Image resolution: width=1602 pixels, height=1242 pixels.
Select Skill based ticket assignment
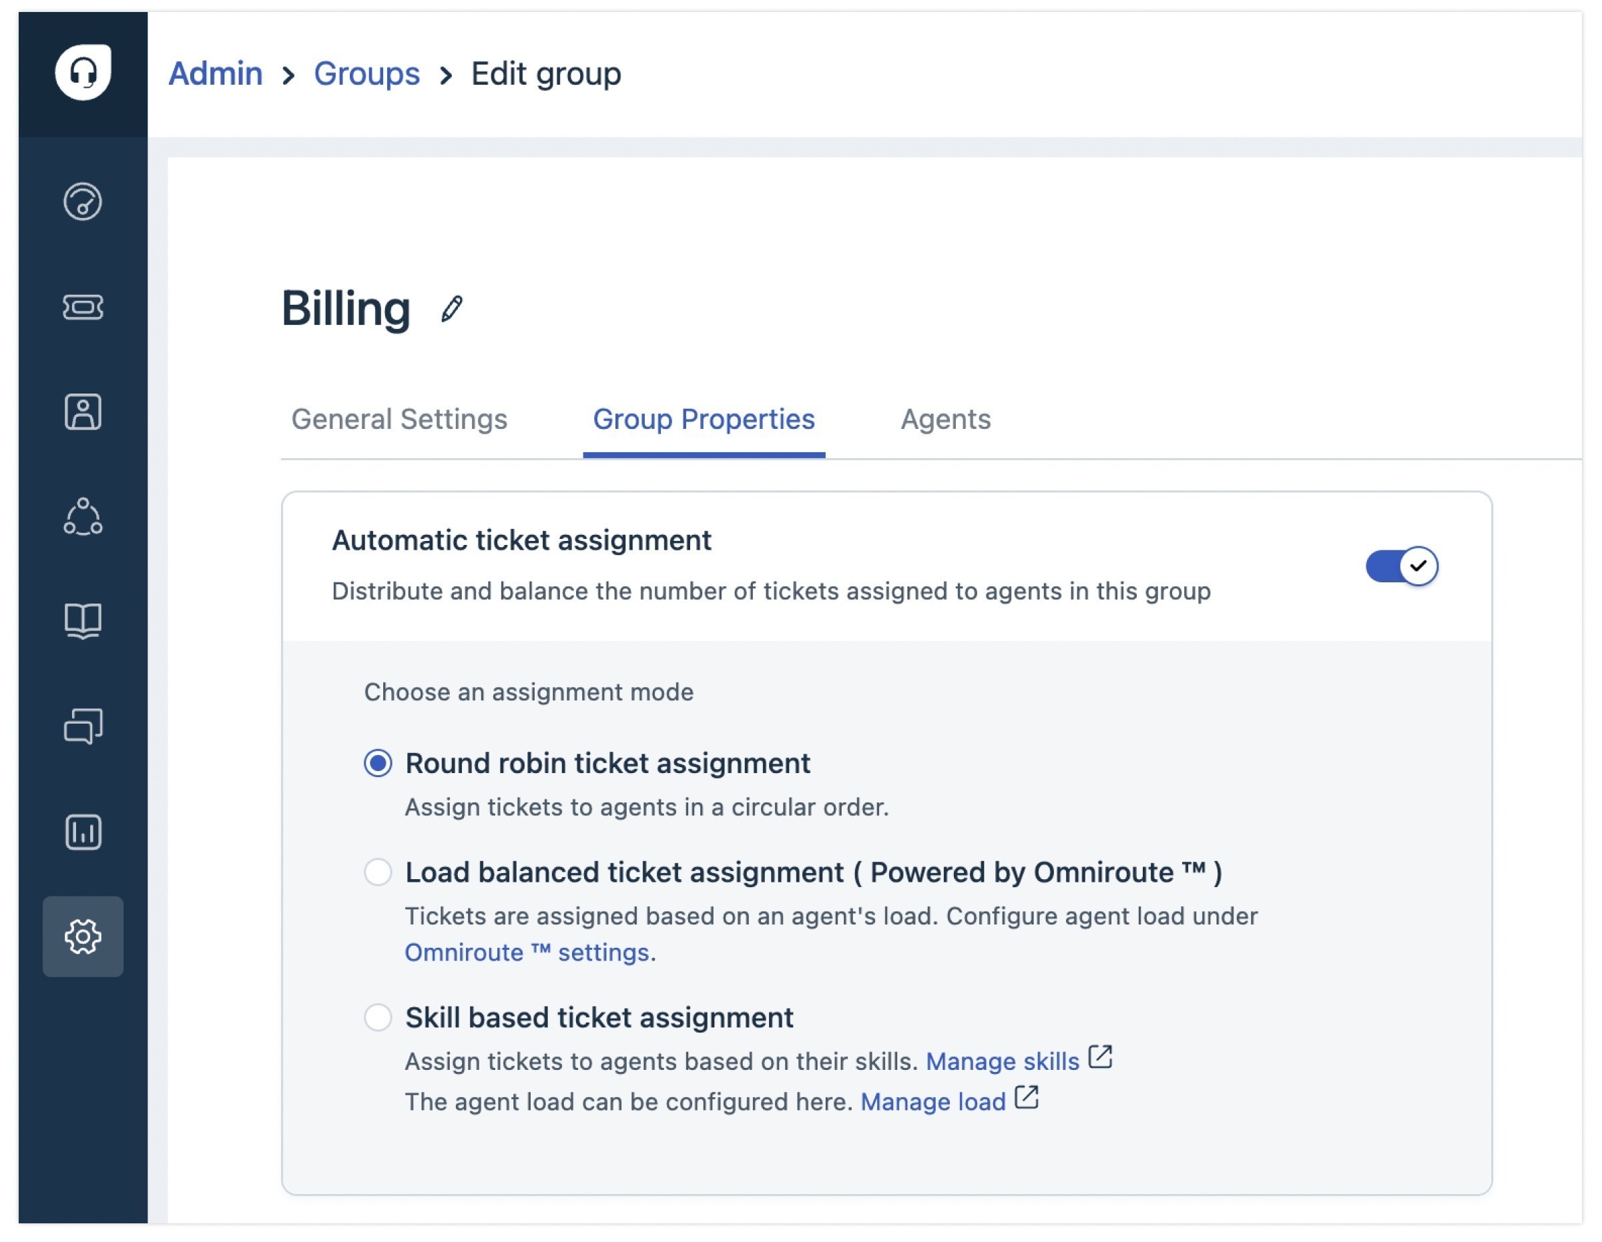pyautogui.click(x=378, y=1018)
